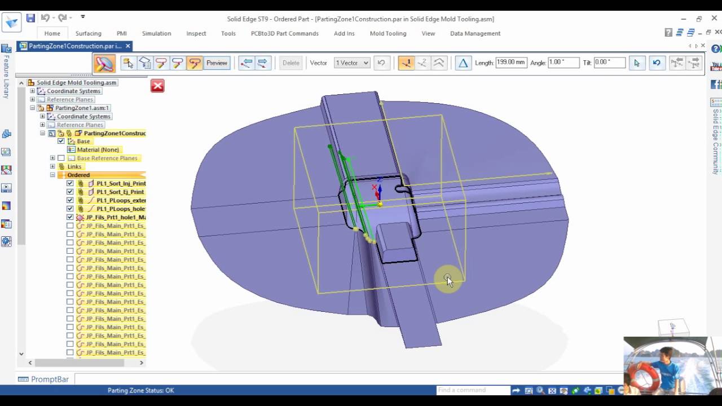Open the Mold Tooling tab
The image size is (722, 406).
[x=388, y=33]
